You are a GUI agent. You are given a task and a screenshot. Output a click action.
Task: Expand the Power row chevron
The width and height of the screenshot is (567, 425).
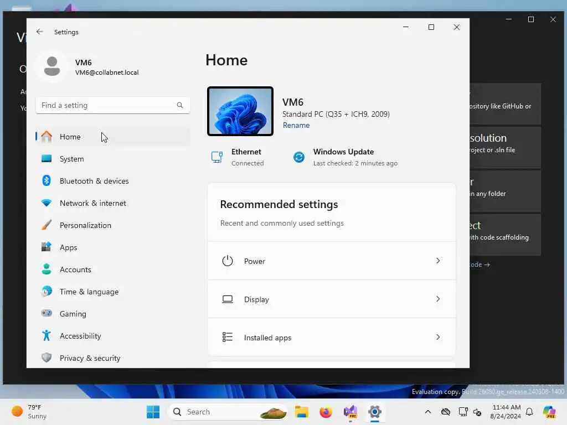(x=438, y=261)
